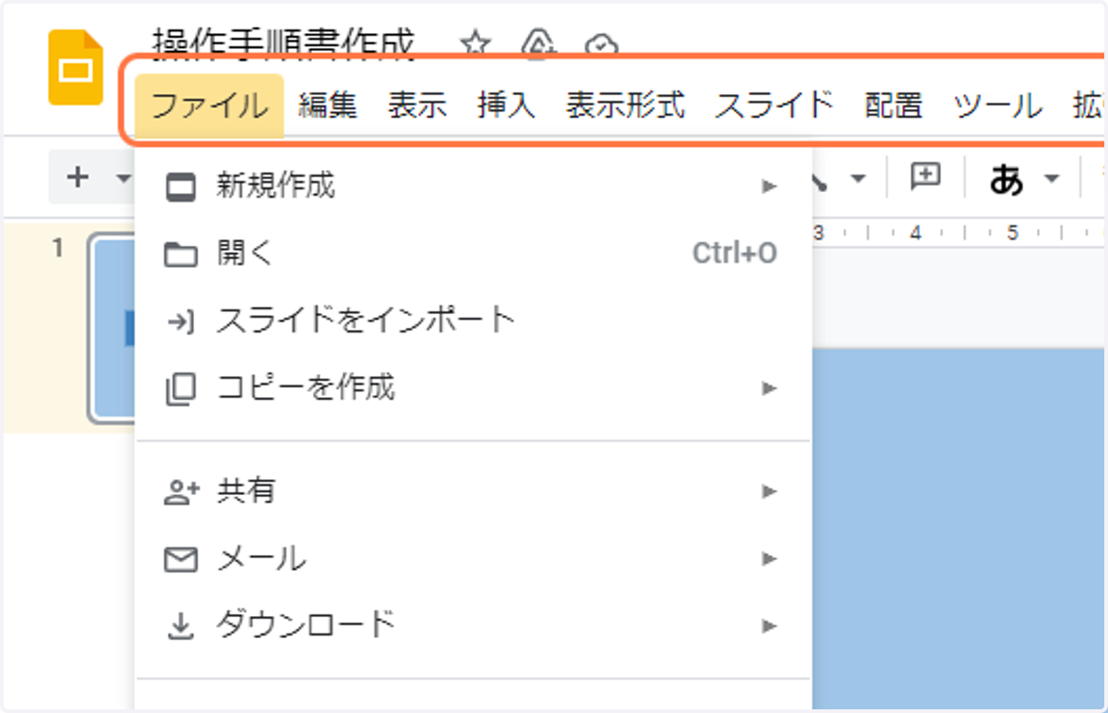
Task: Click the add comment toolbar icon
Action: pyautogui.click(x=925, y=176)
